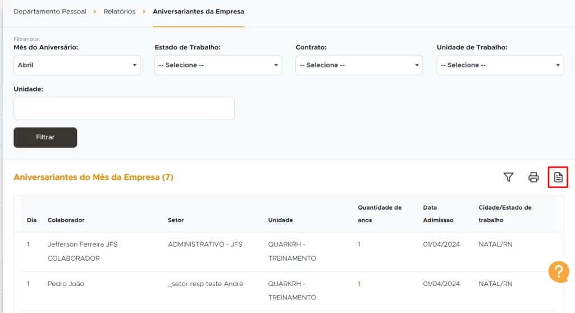The width and height of the screenshot is (575, 313).
Task: Expand the Estado de Trabalho dropdown
Action: pyautogui.click(x=218, y=65)
